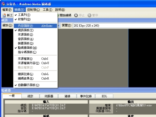This screenshot has height=117, width=156.
Task: Click the 停止 stop icon
Action: pos(76,15)
